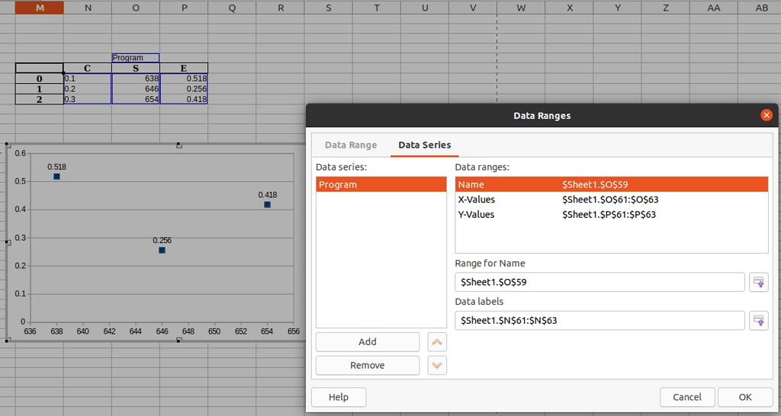
Task: Open Help for Data Ranges
Action: 339,397
